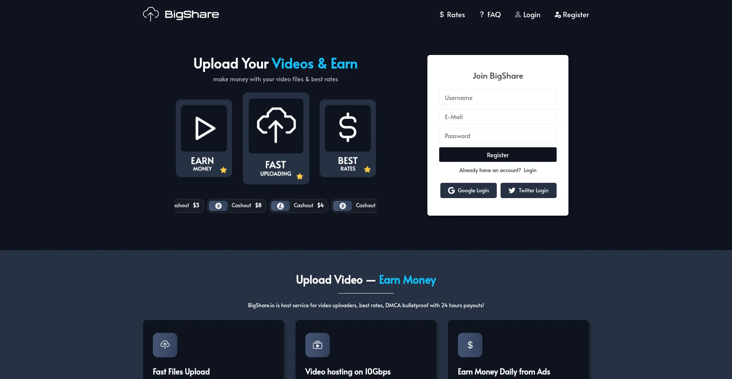Click the Fast Files Upload cloud icon
The width and height of the screenshot is (732, 379).
tap(165, 345)
